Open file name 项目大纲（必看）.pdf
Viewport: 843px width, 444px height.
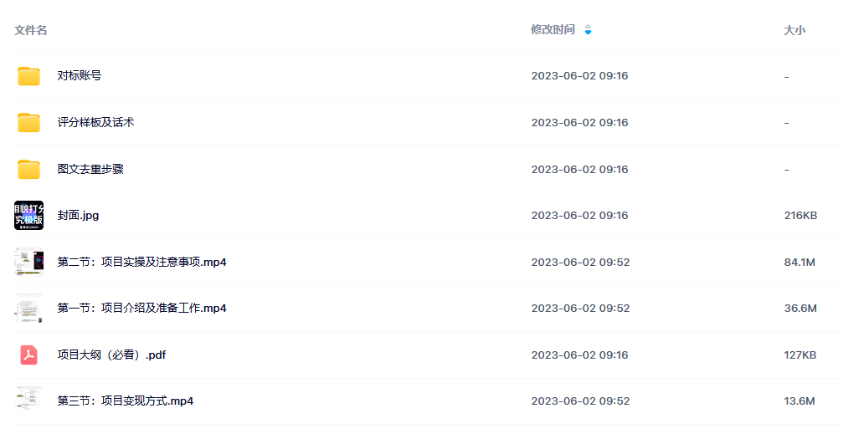point(111,355)
